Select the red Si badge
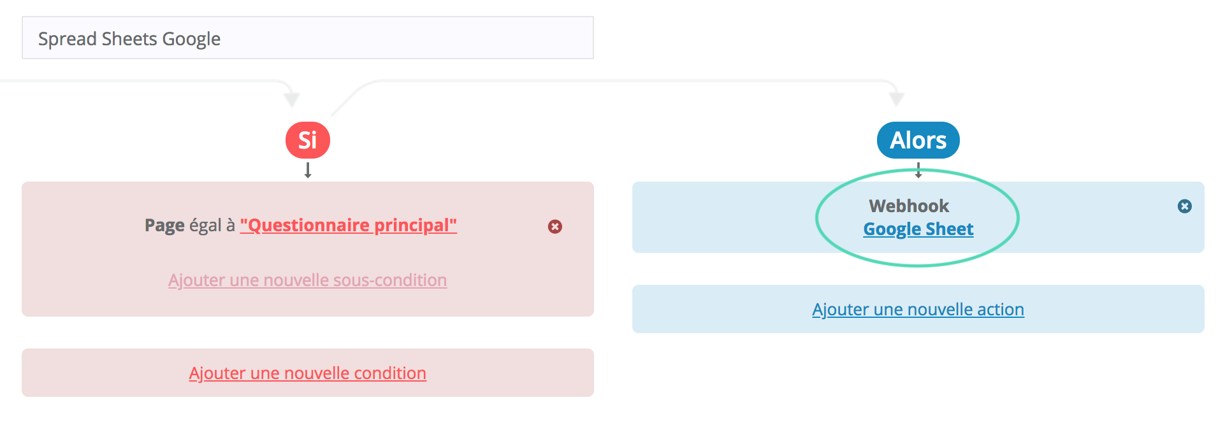This screenshot has width=1225, height=437. [x=308, y=140]
